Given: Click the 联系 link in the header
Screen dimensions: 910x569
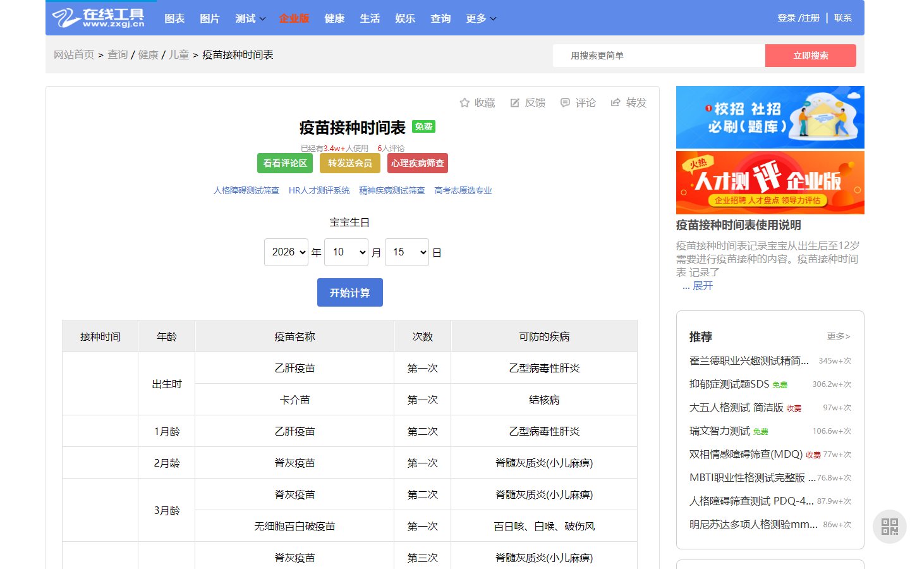Looking at the screenshot, I should pos(843,18).
